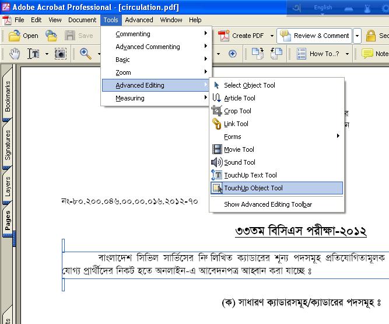Open the File menu
Image resolution: width=389 pixels, height=324 pixels.
(x=19, y=20)
